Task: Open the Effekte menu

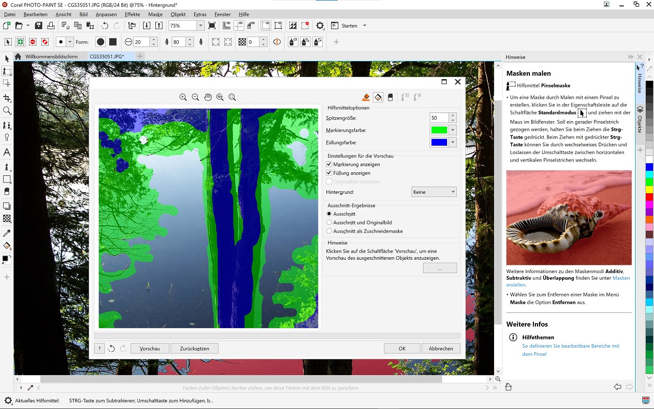Action: [x=132, y=14]
